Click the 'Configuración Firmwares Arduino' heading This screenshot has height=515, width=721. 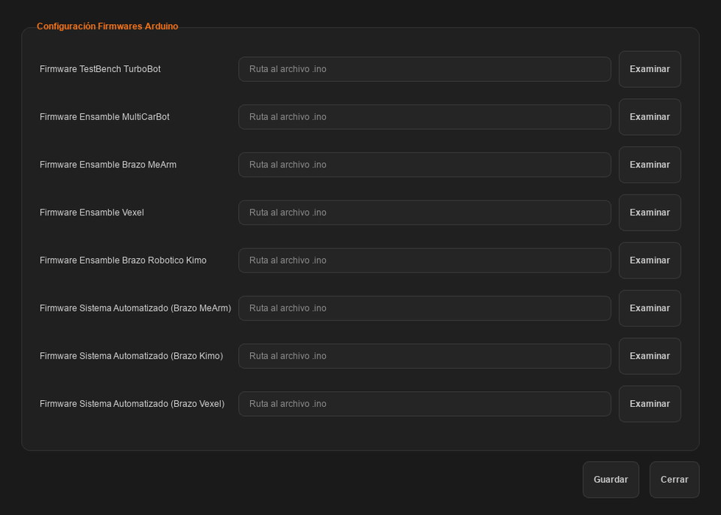[107, 26]
